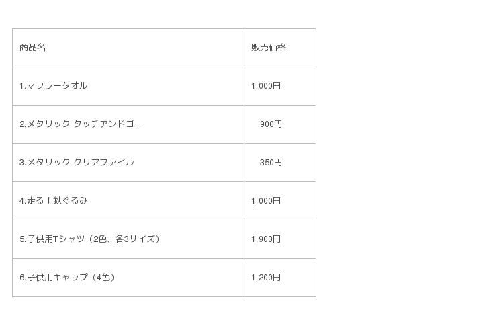The height and width of the screenshot is (324, 497).
Task: Click the text 子供用キャップ
Action: coord(56,278)
